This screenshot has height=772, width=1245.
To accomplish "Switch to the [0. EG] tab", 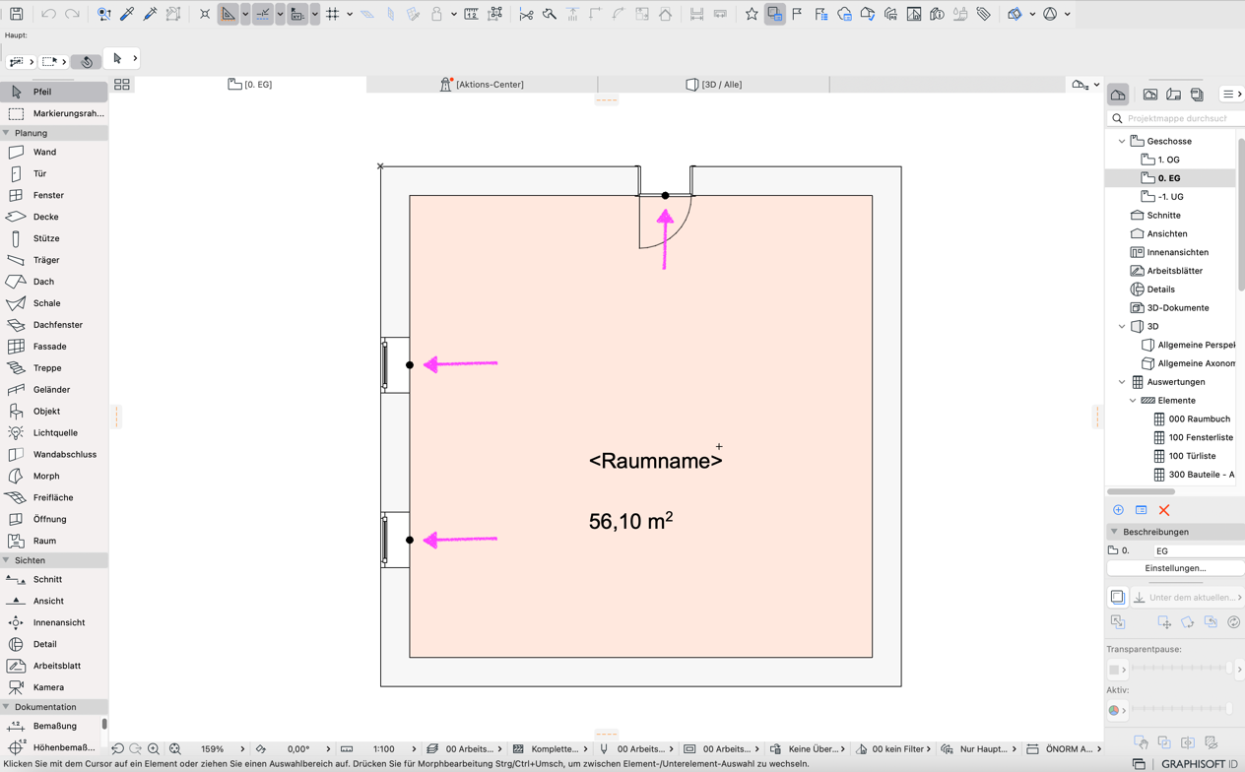I will [x=250, y=85].
